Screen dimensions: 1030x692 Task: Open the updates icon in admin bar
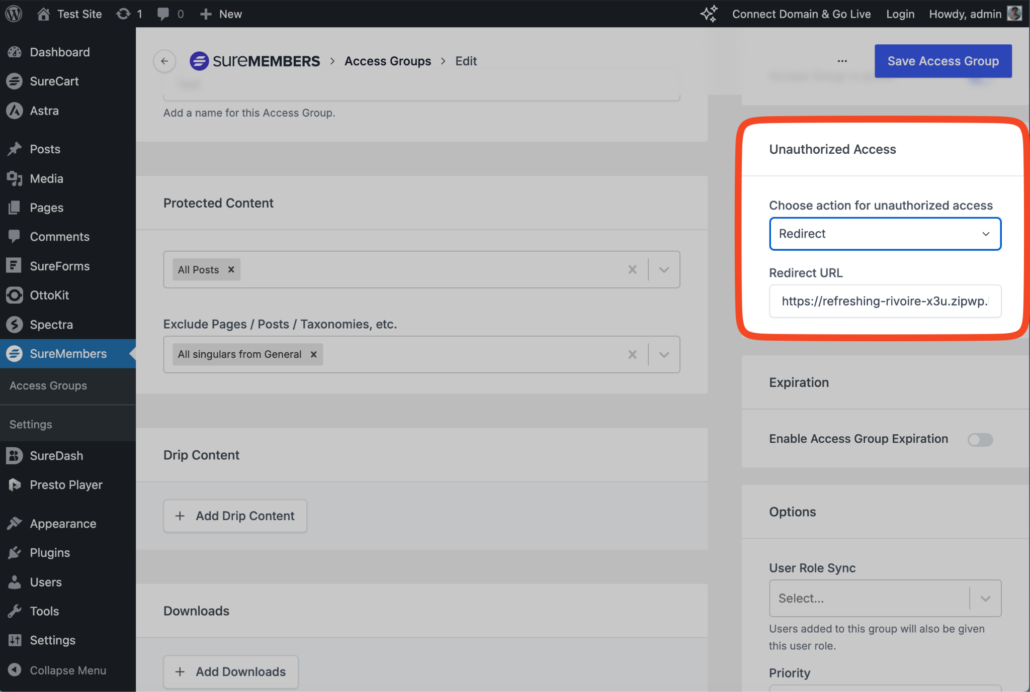tap(123, 14)
